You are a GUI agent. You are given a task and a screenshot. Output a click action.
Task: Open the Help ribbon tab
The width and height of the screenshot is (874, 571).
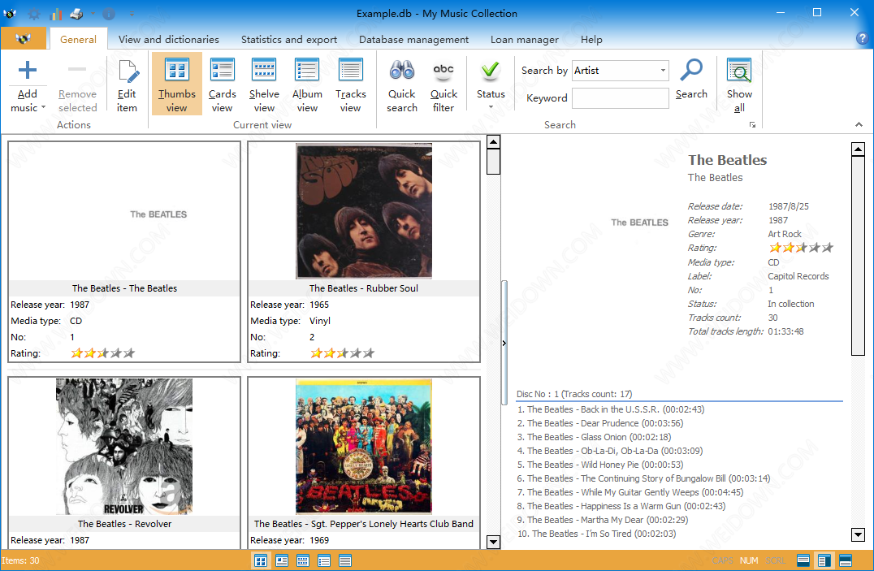[x=591, y=40]
